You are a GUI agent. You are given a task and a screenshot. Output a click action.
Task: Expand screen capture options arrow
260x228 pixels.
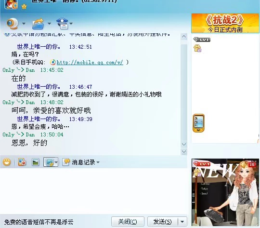pyautogui.click(x=56, y=162)
